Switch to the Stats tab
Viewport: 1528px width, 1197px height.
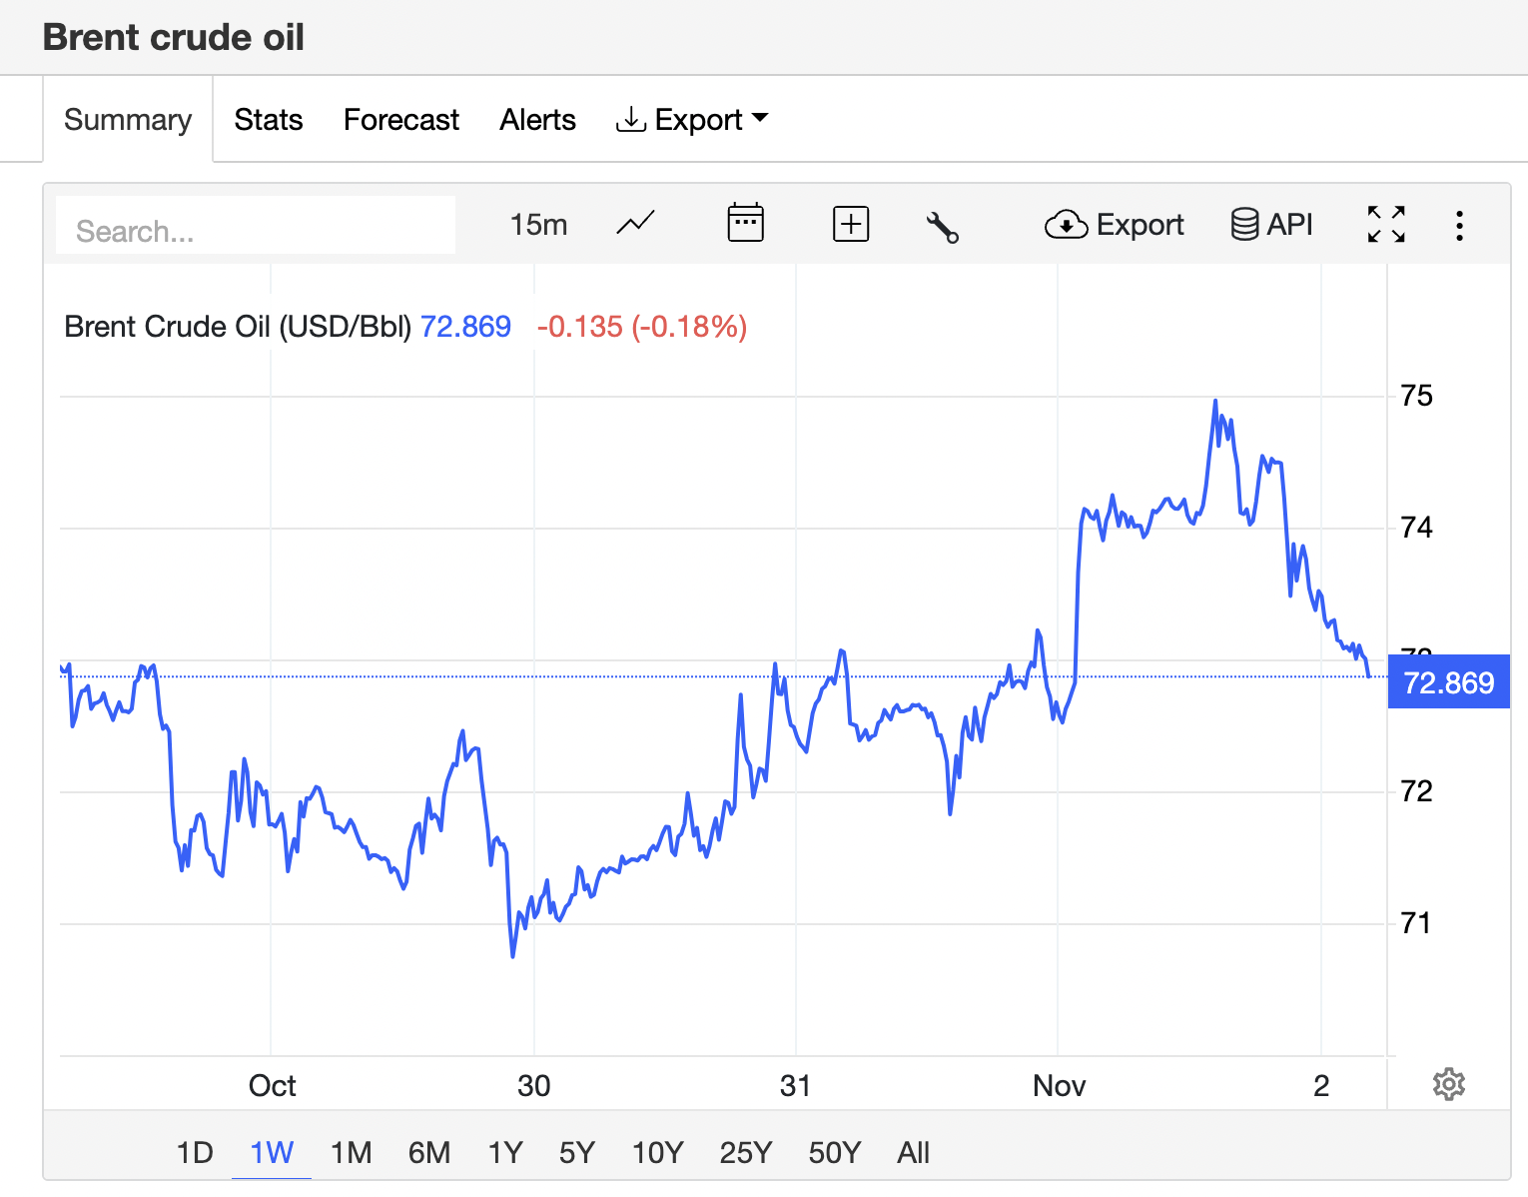coord(268,120)
